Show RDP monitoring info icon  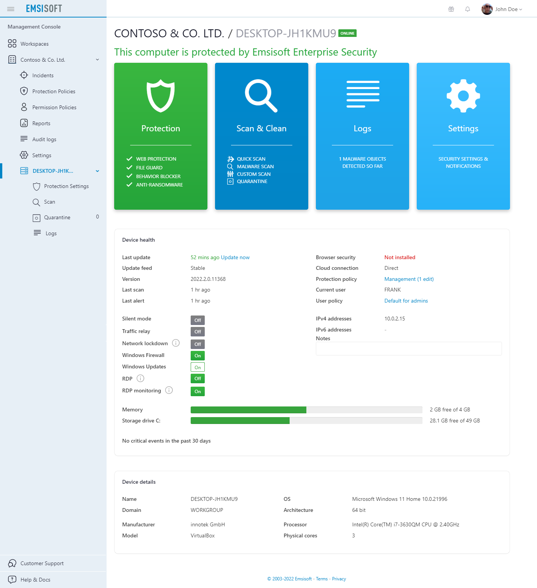click(x=169, y=390)
